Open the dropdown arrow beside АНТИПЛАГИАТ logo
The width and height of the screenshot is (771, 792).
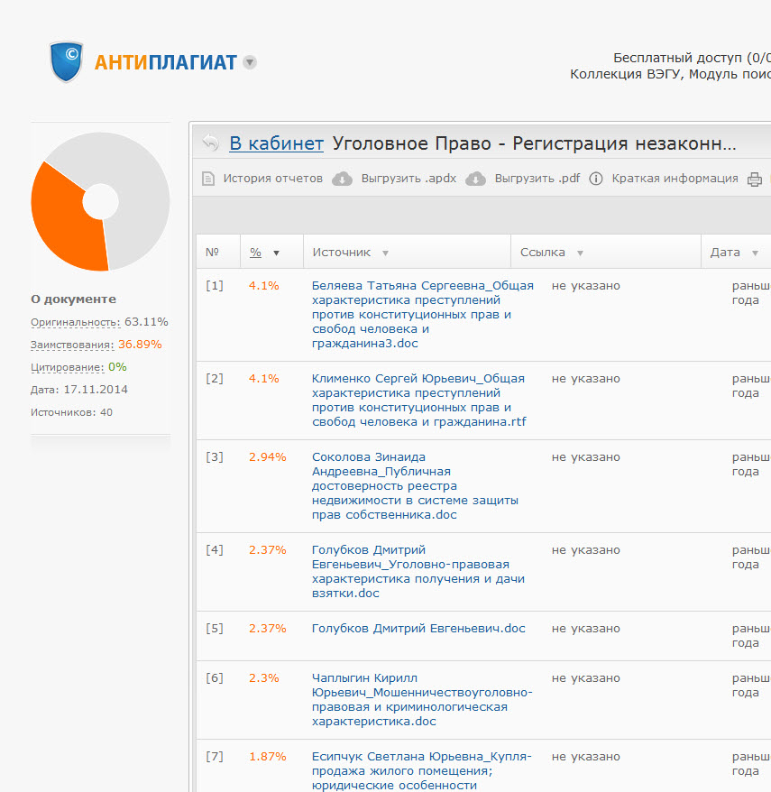(x=250, y=62)
